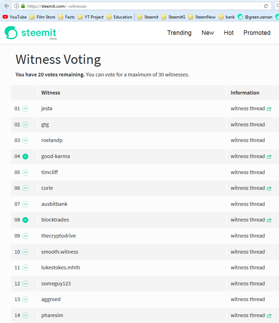This screenshot has height=323, width=279.
Task: Open the YouTube bookmark
Action: [14, 17]
